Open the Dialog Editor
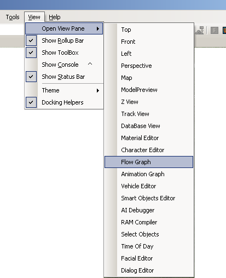The width and height of the screenshot is (226, 278). click(x=149, y=270)
